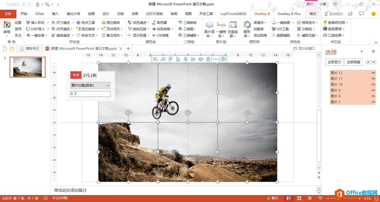Viewport: 380px width, 202px height.
Task: Open the 图形库 shape library
Action: click(247, 29)
